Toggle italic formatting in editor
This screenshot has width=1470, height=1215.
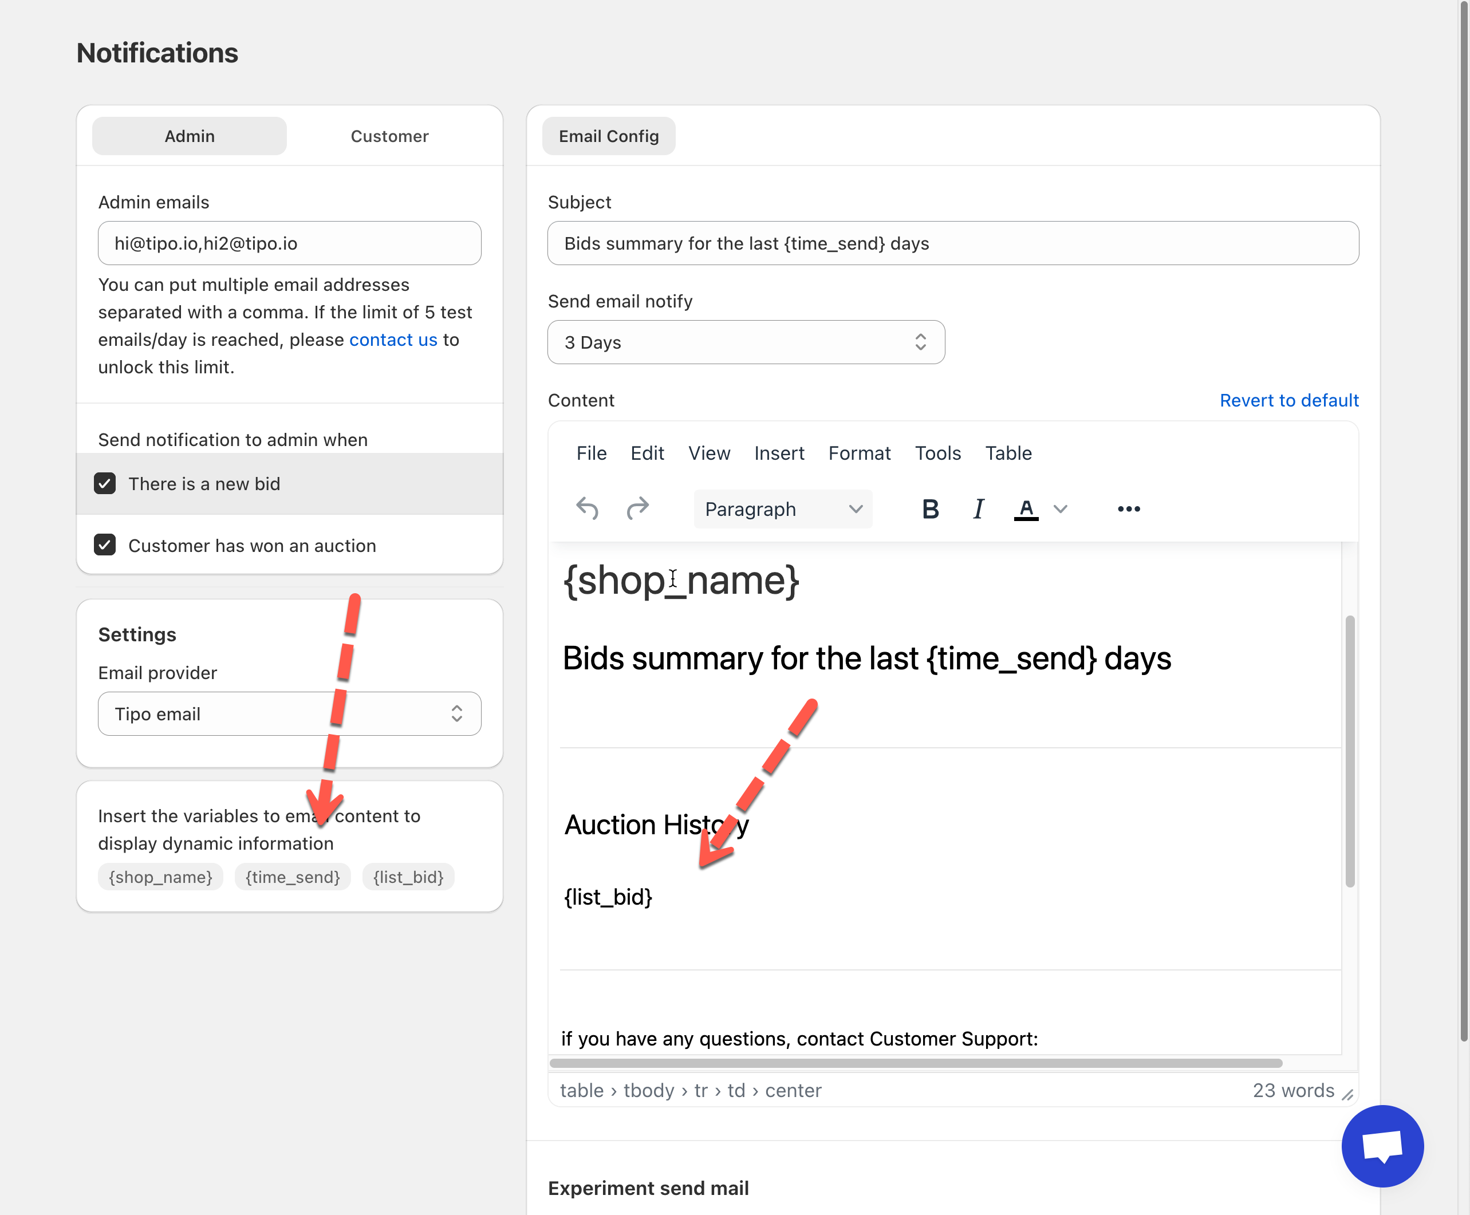point(978,509)
